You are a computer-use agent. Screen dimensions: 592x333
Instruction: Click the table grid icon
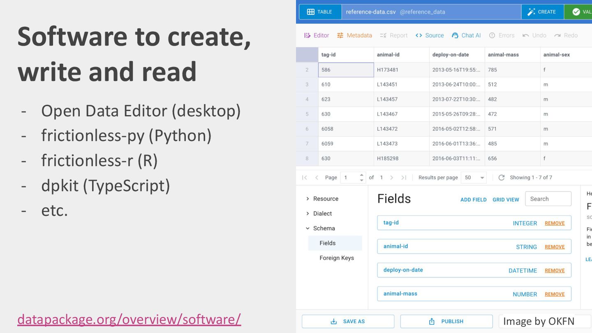[x=311, y=12]
